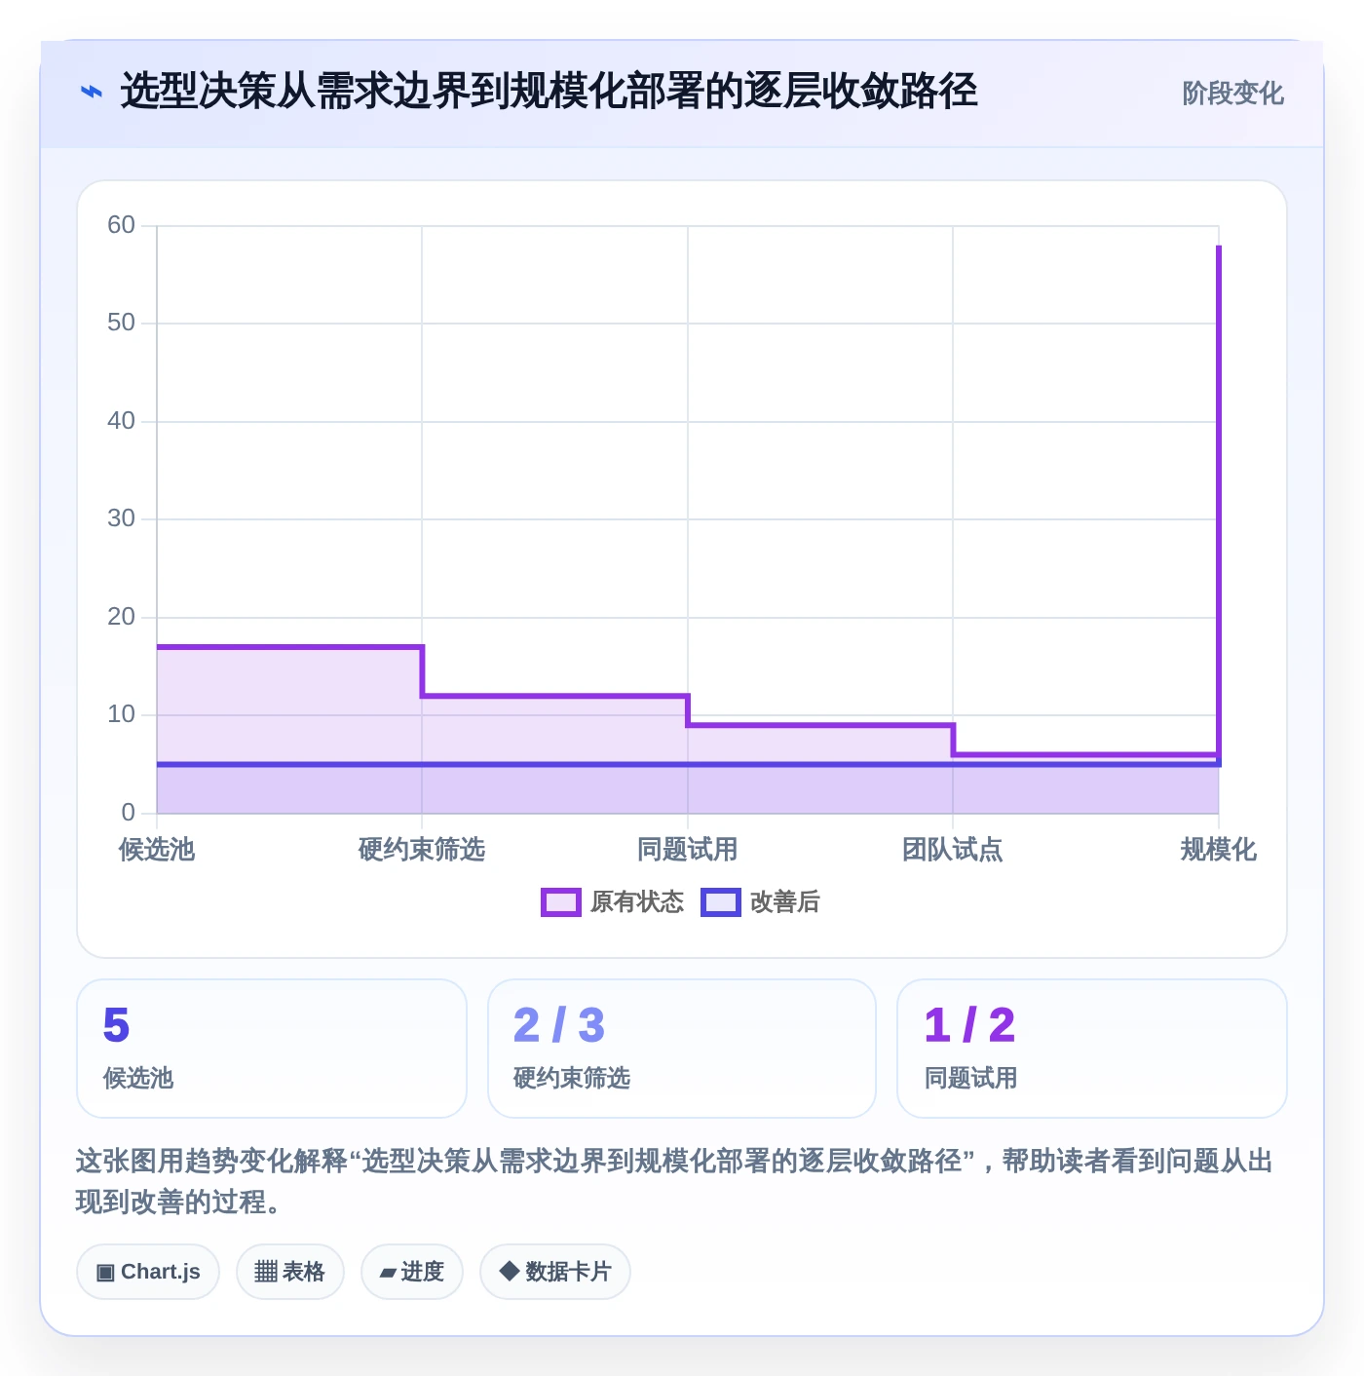The width and height of the screenshot is (1364, 1376).
Task: Select the Chart.js tag chip
Action: coord(148,1272)
